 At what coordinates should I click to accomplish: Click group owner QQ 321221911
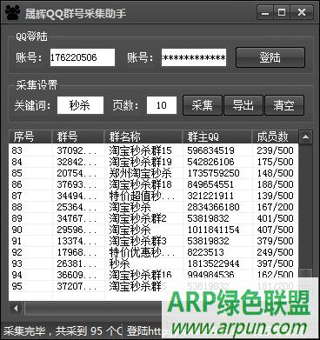click(x=210, y=196)
